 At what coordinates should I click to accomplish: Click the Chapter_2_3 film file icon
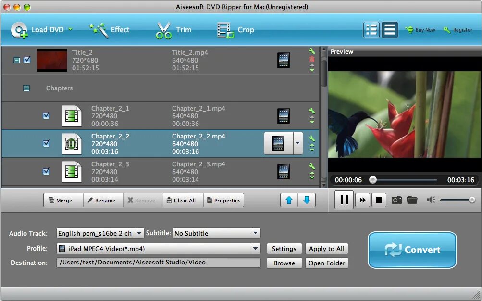pos(72,172)
